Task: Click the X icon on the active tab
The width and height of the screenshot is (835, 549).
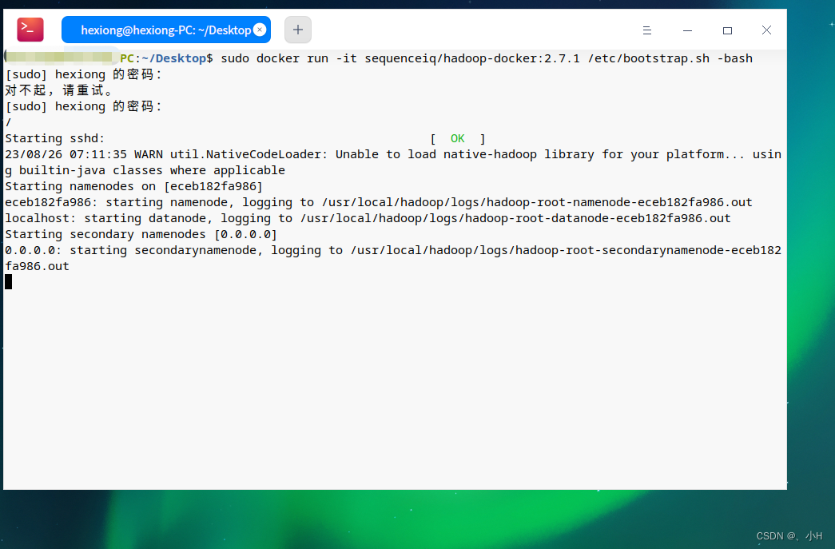Action: [259, 29]
